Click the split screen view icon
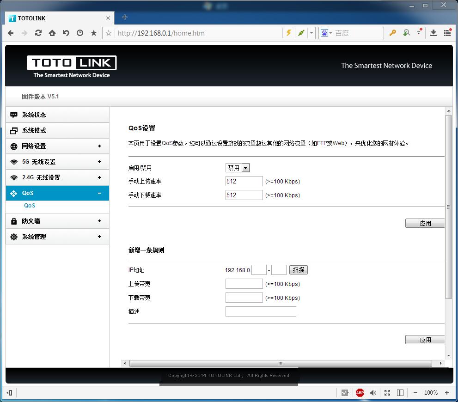The width and height of the screenshot is (458, 402). (400, 393)
